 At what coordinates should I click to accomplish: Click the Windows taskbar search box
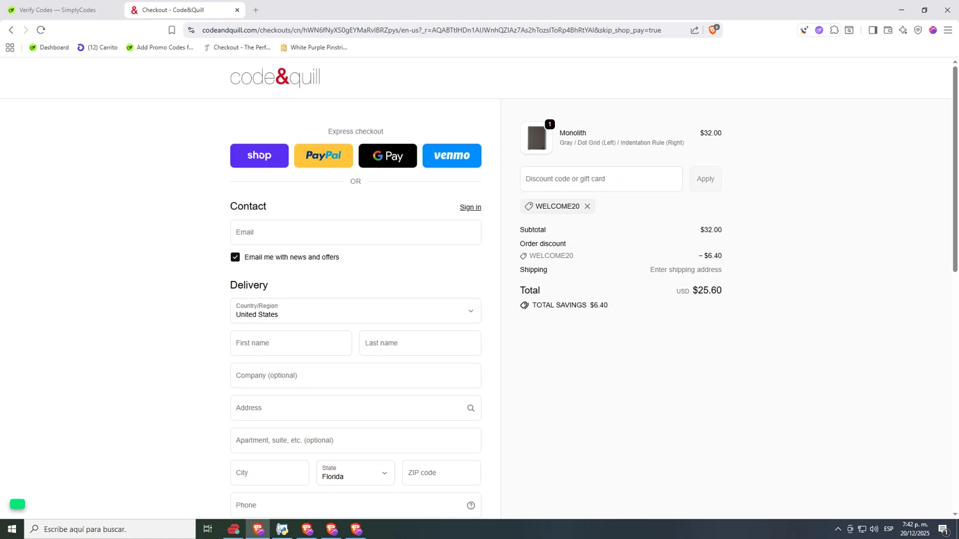tap(110, 529)
